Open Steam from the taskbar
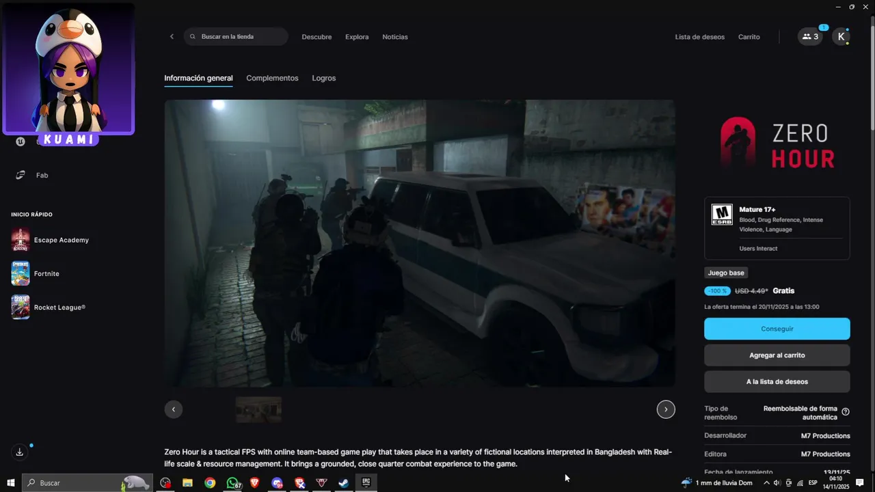The height and width of the screenshot is (492, 875). pos(344,482)
